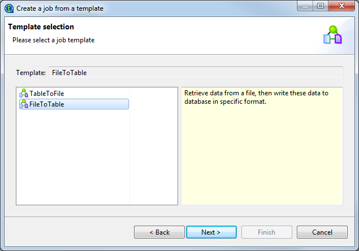359x251 pixels.
Task: Click the job template wizard banner icon
Action: pos(332,35)
